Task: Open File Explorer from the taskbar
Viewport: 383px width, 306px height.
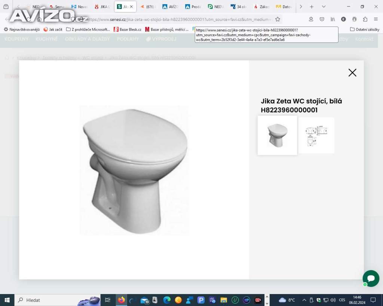Action: coord(224,300)
